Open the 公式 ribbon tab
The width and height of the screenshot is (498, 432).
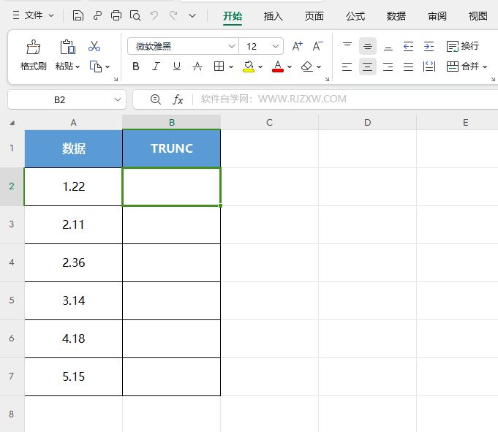[x=355, y=16]
